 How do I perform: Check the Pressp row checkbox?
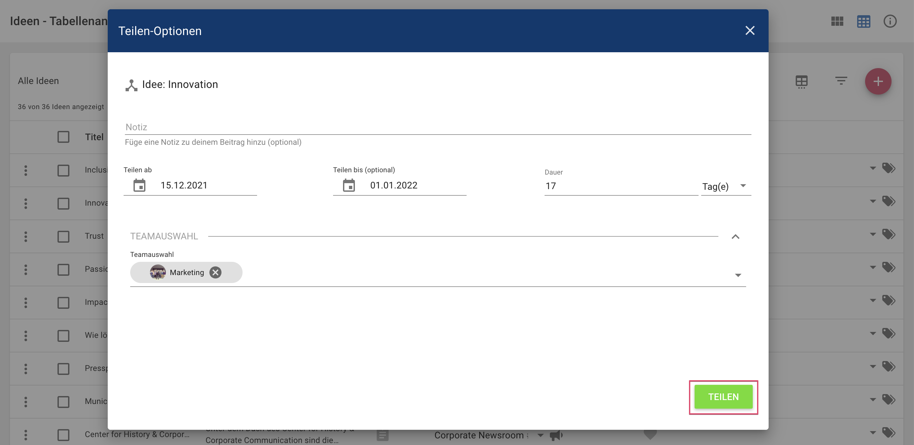point(63,368)
